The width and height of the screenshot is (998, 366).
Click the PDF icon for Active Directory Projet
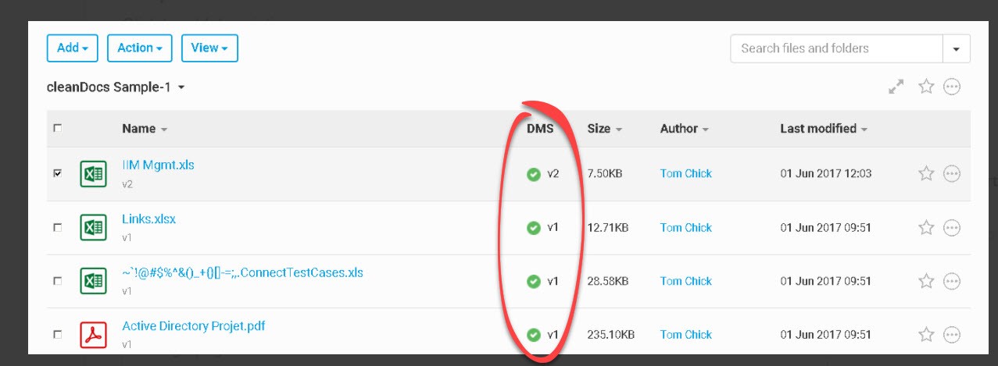(x=94, y=335)
